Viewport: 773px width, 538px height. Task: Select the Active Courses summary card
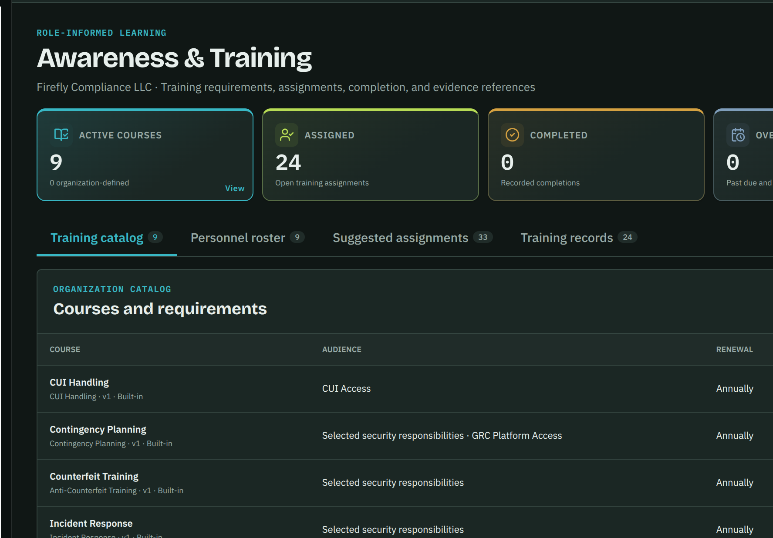coord(145,155)
